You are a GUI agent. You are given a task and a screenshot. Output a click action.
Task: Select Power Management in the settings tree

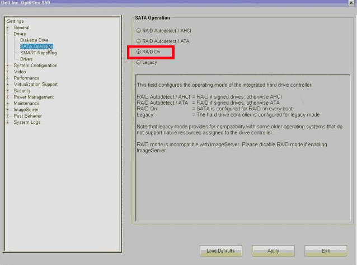click(34, 97)
